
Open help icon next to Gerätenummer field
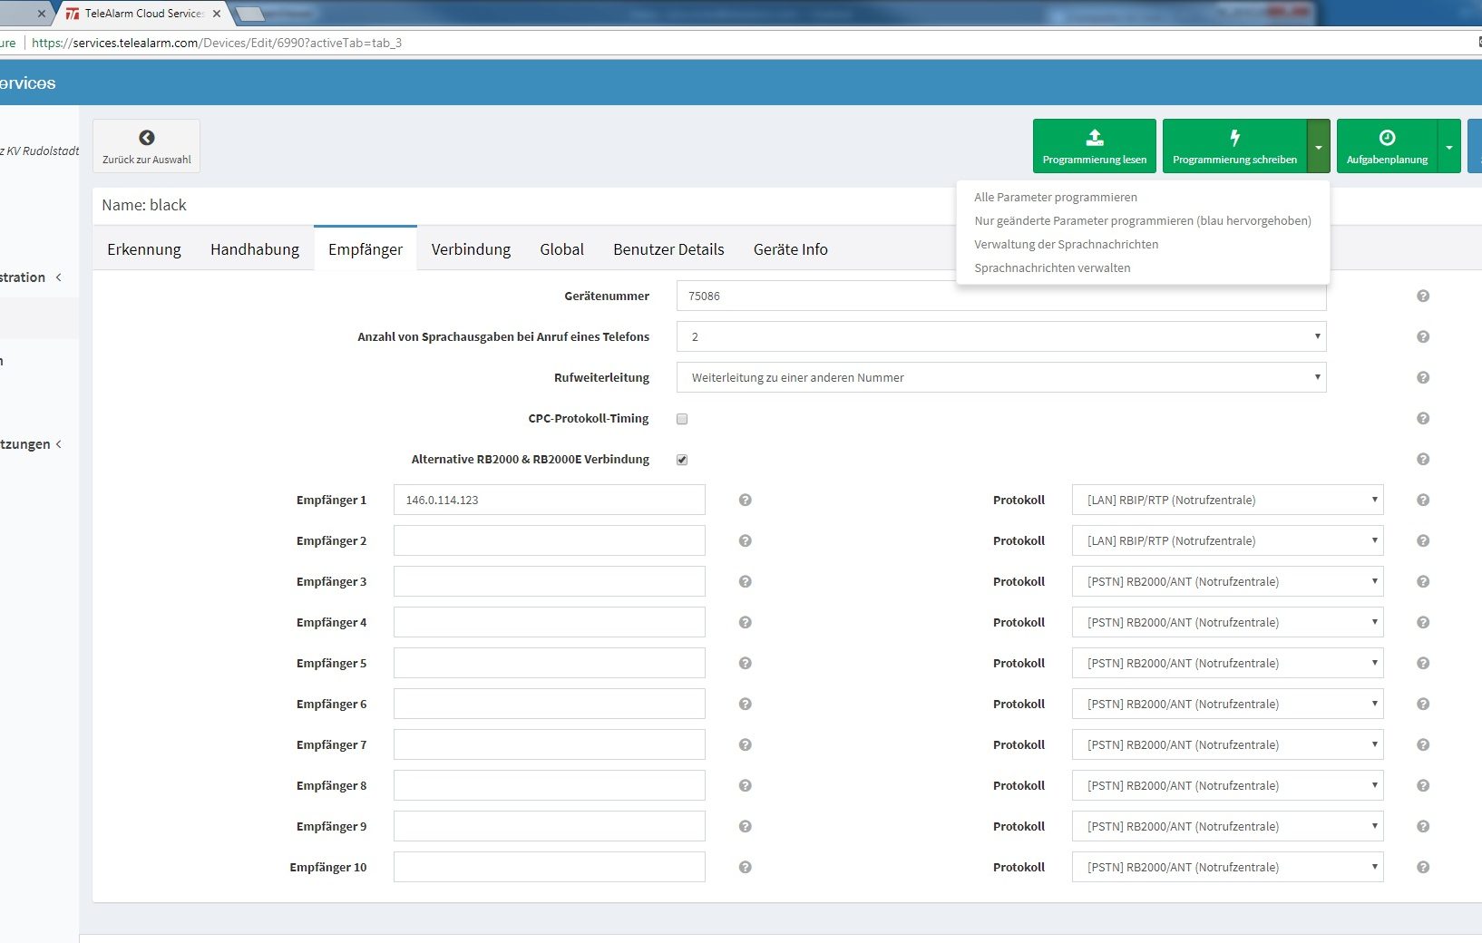pyautogui.click(x=1423, y=296)
